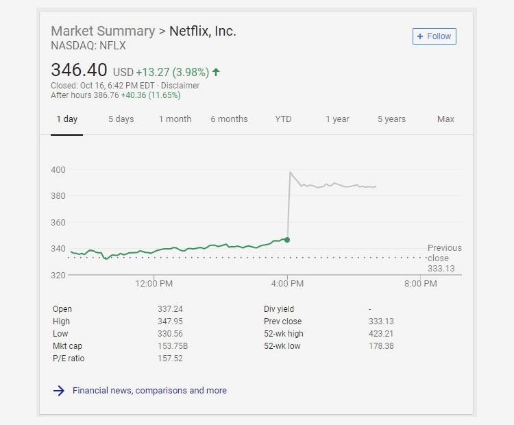This screenshot has width=514, height=425.
Task: Click the Disclaimer link
Action: [x=180, y=86]
